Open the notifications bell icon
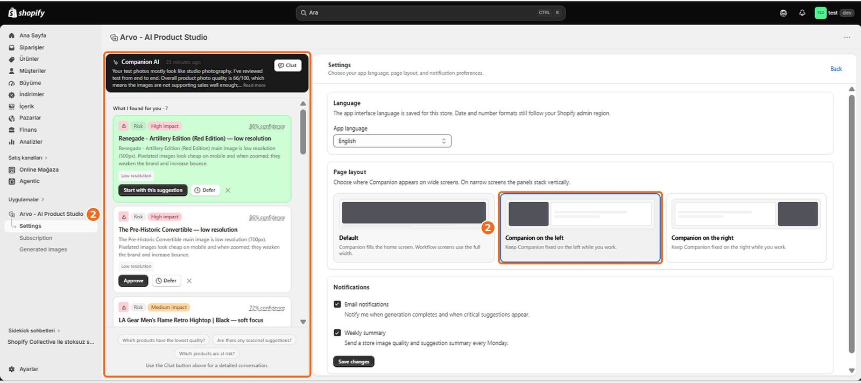The height and width of the screenshot is (383, 861). point(802,13)
